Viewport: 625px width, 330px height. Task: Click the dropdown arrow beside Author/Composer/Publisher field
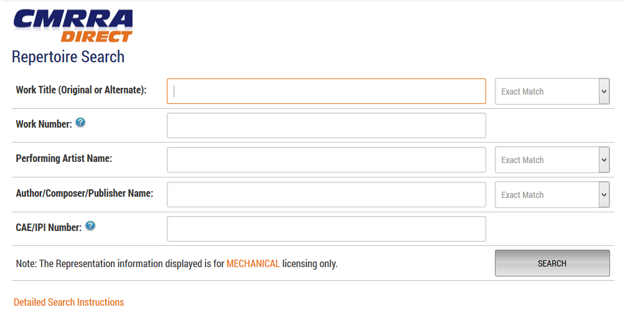[604, 194]
